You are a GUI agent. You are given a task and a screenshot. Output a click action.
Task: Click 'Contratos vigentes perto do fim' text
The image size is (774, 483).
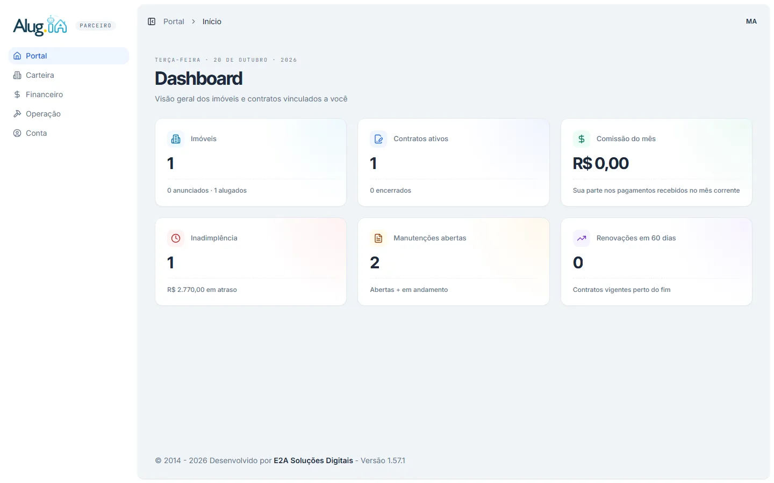[x=622, y=290]
